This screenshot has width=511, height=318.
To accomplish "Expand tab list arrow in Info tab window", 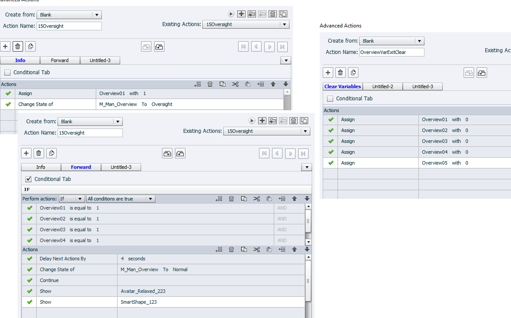I will 286,61.
